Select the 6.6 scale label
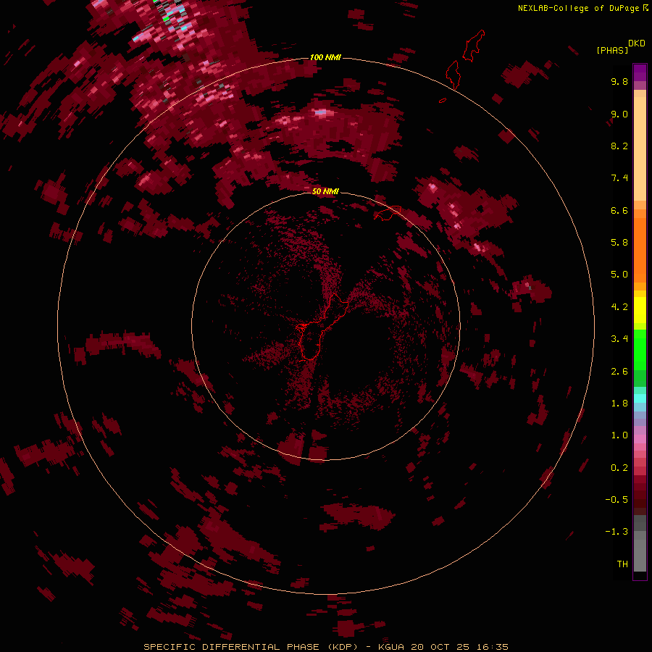Viewport: 652px width, 652px height. 619,210
